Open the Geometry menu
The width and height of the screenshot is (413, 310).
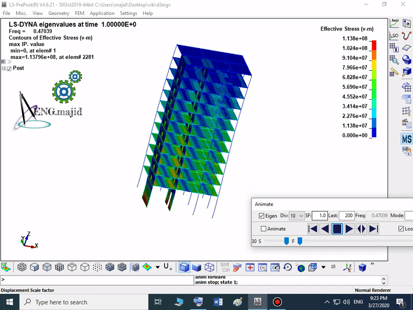58,13
